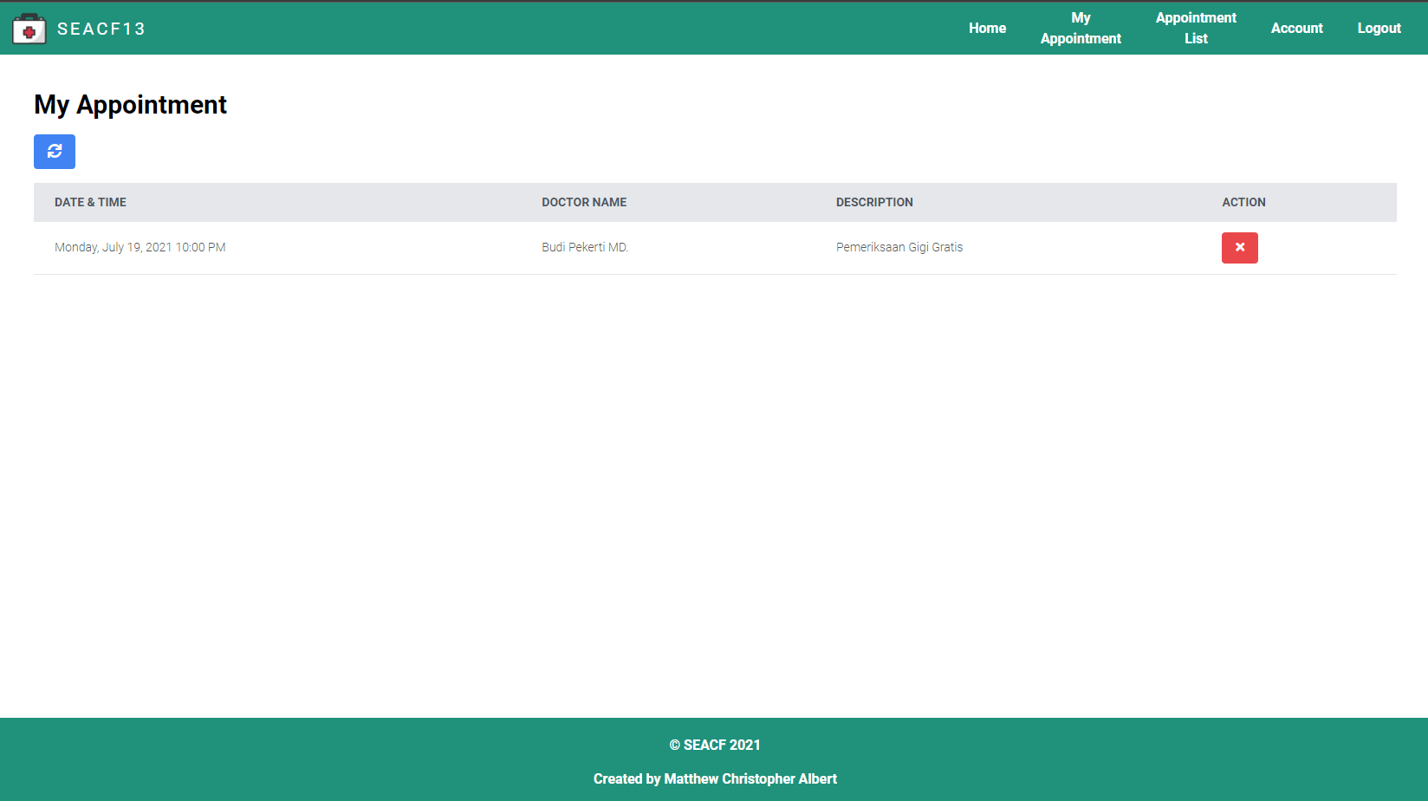Click the DESCRIPTION column header

coord(874,202)
